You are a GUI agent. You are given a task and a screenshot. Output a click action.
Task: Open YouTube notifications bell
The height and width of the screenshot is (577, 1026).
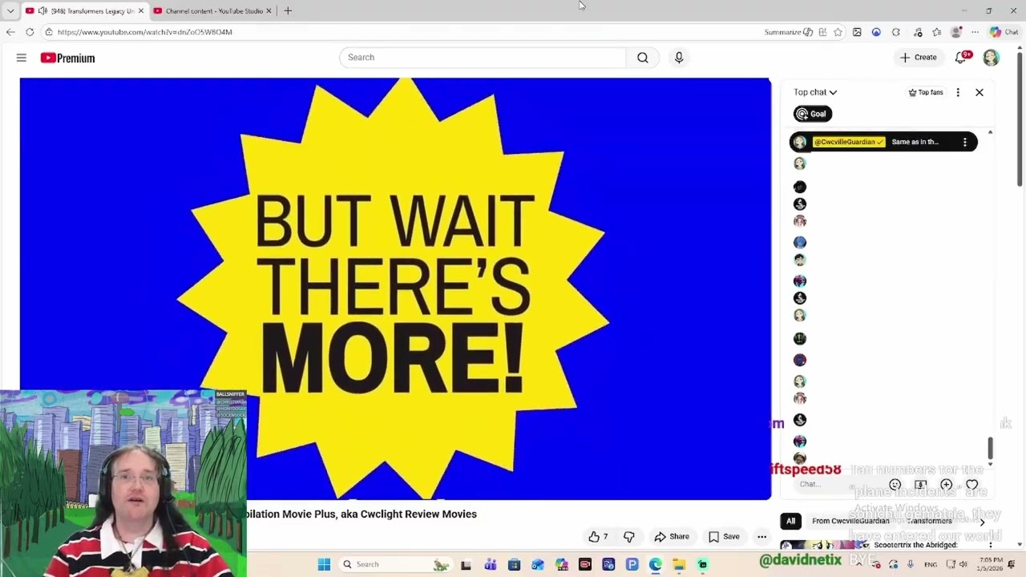click(x=960, y=58)
